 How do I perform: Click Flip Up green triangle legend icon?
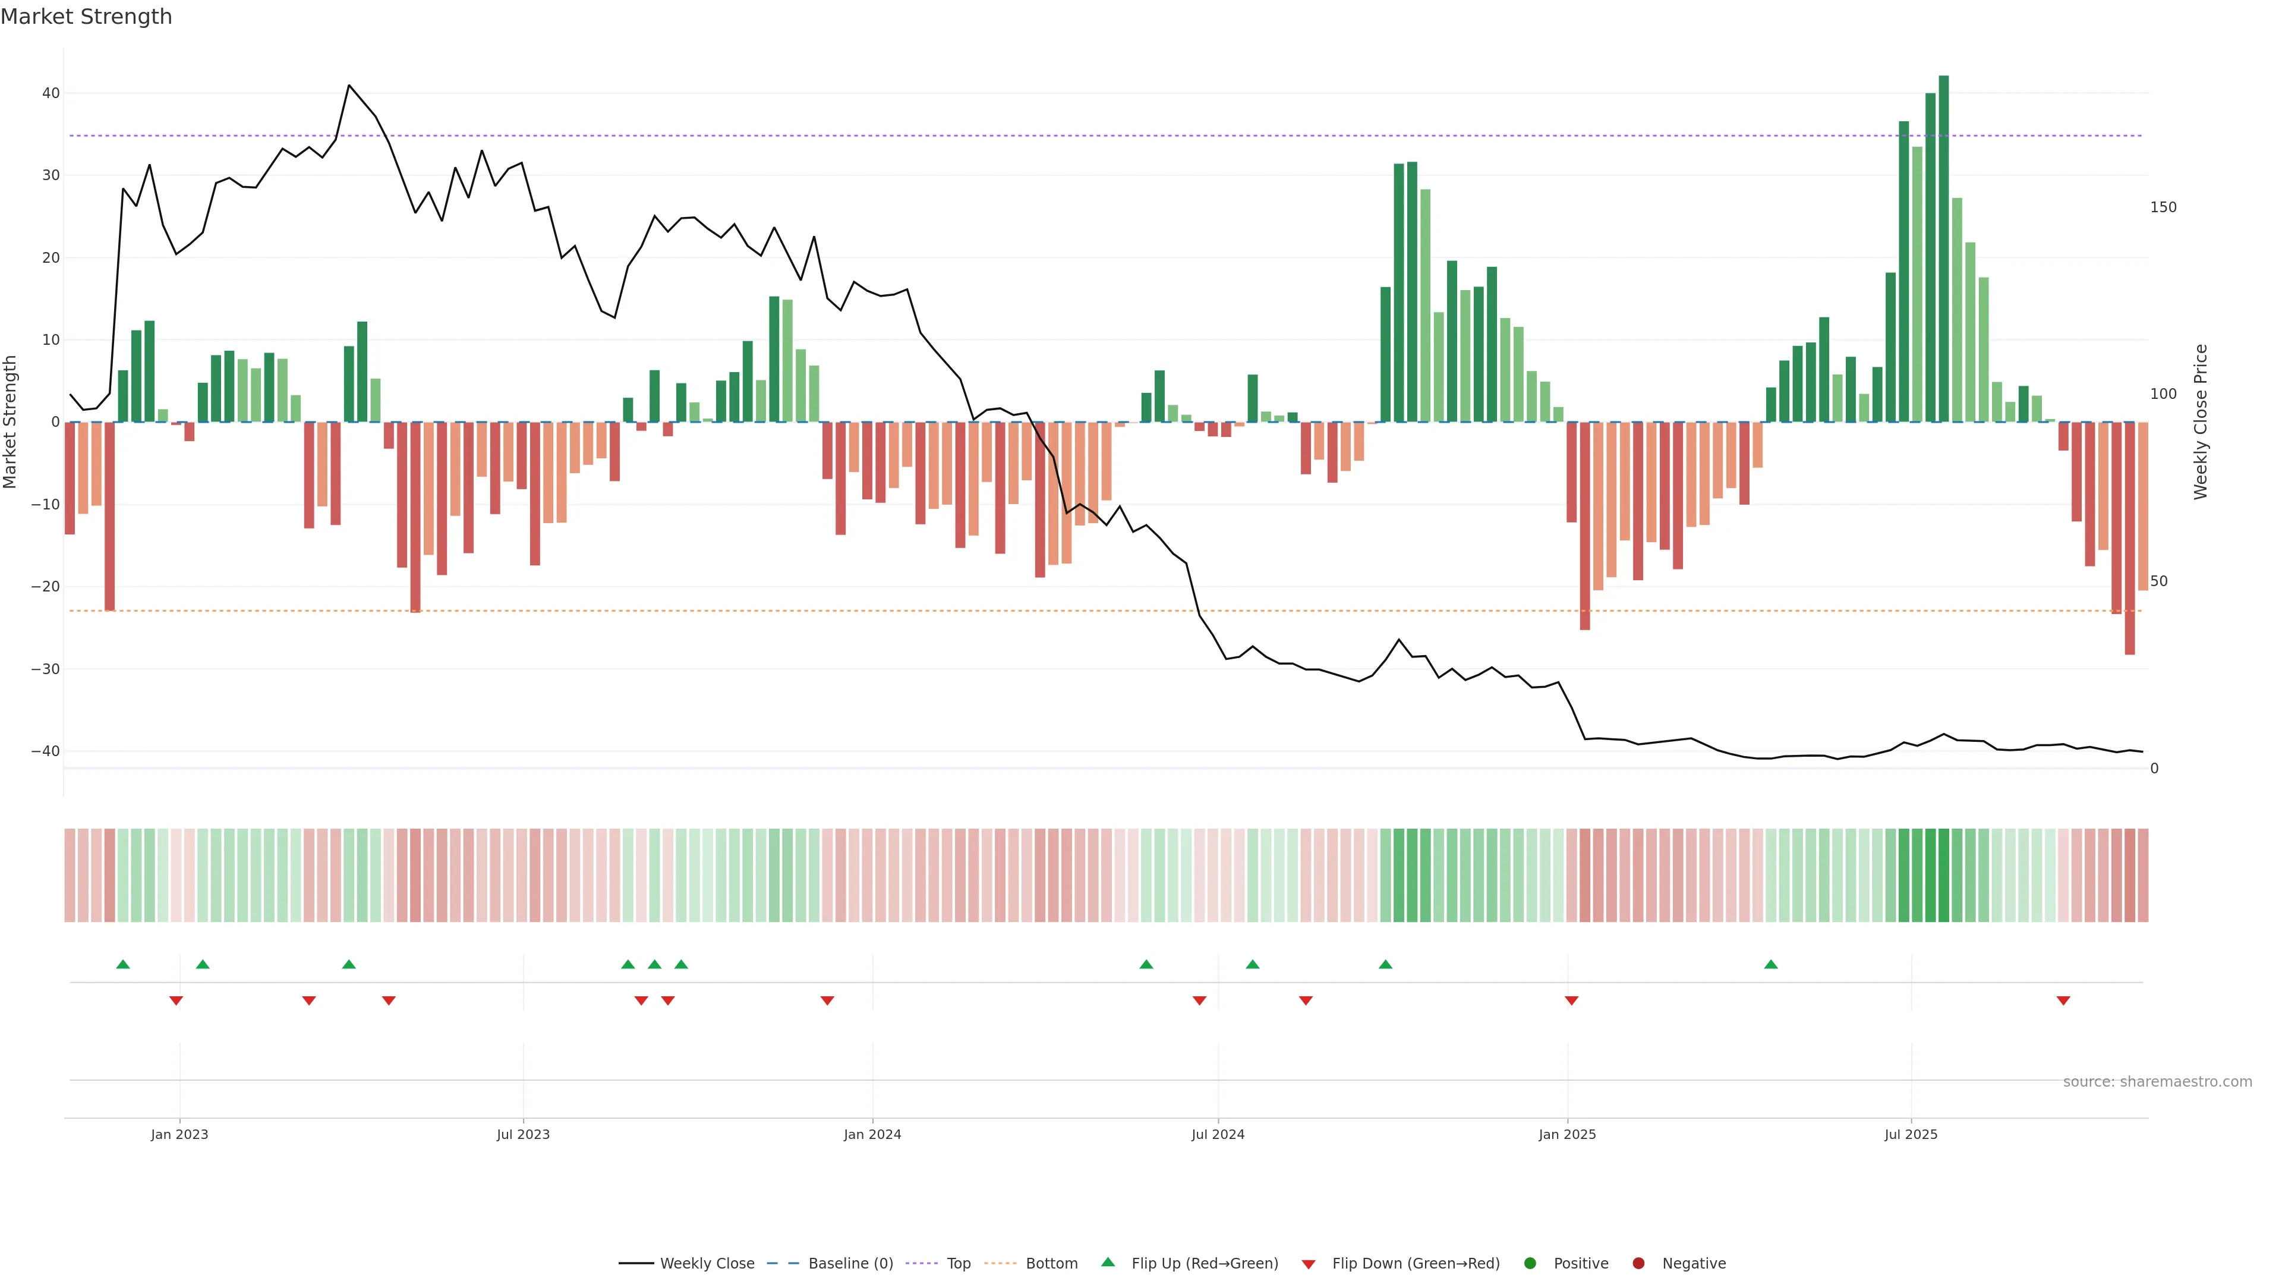(1107, 1263)
